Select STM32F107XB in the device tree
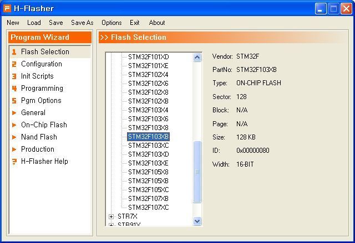355x243 pixels. click(148, 199)
